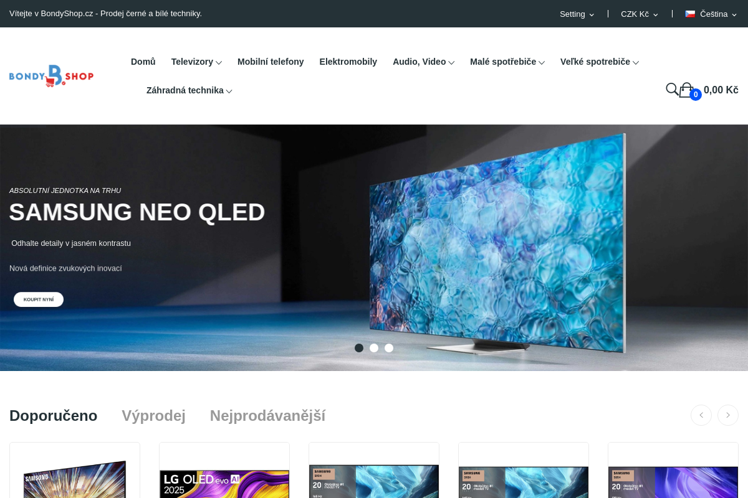Select the second slider dot
The height and width of the screenshot is (498, 748).
374,348
